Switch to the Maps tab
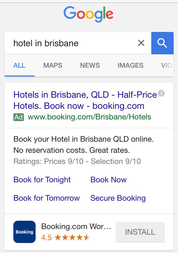 (53, 65)
